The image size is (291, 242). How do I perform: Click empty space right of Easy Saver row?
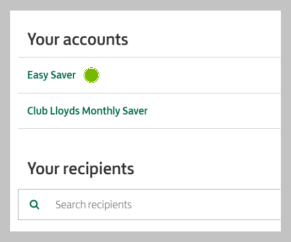click(x=189, y=76)
